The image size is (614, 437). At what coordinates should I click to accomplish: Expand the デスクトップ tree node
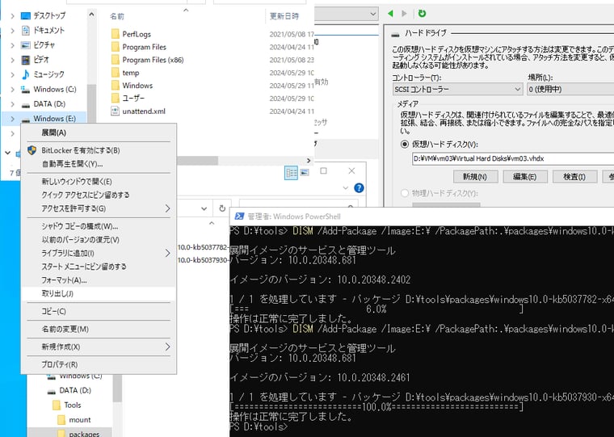tap(12, 15)
